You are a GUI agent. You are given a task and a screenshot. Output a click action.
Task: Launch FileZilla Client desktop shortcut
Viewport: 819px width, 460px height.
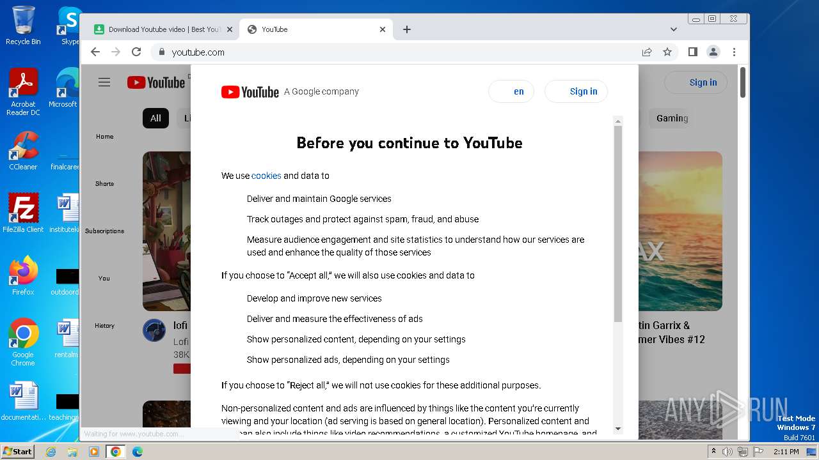coord(23,213)
